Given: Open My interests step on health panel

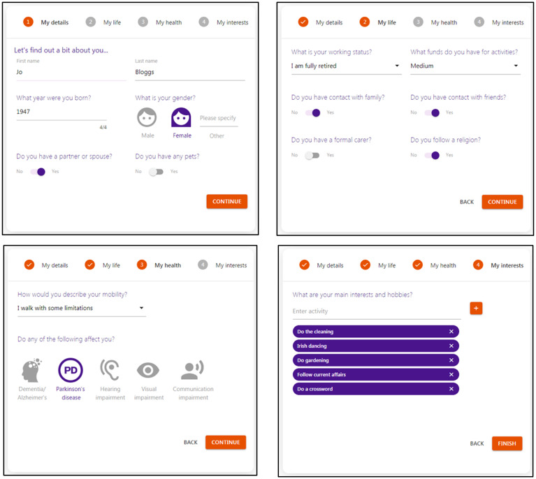Looking at the screenshot, I should pos(222,265).
